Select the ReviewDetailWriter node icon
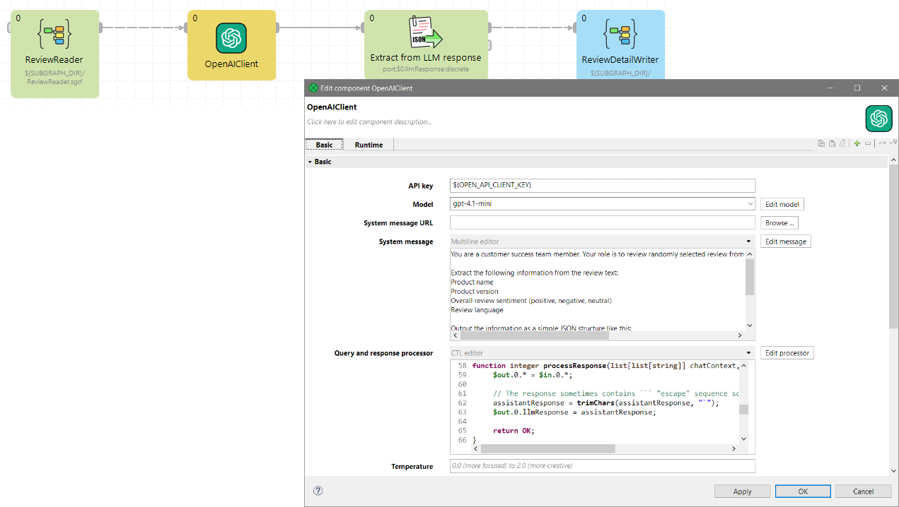This screenshot has width=899, height=507. click(620, 33)
